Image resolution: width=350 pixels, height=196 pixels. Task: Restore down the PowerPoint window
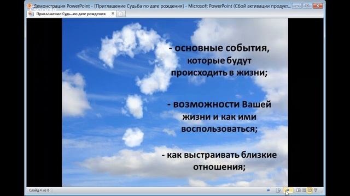307,5
